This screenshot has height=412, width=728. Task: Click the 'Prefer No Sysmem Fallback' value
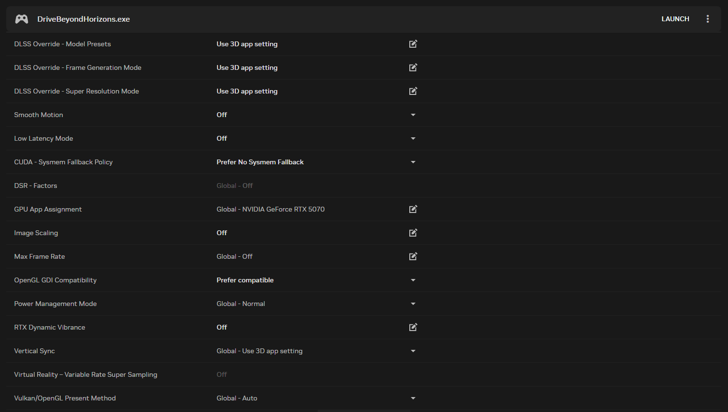click(x=260, y=162)
